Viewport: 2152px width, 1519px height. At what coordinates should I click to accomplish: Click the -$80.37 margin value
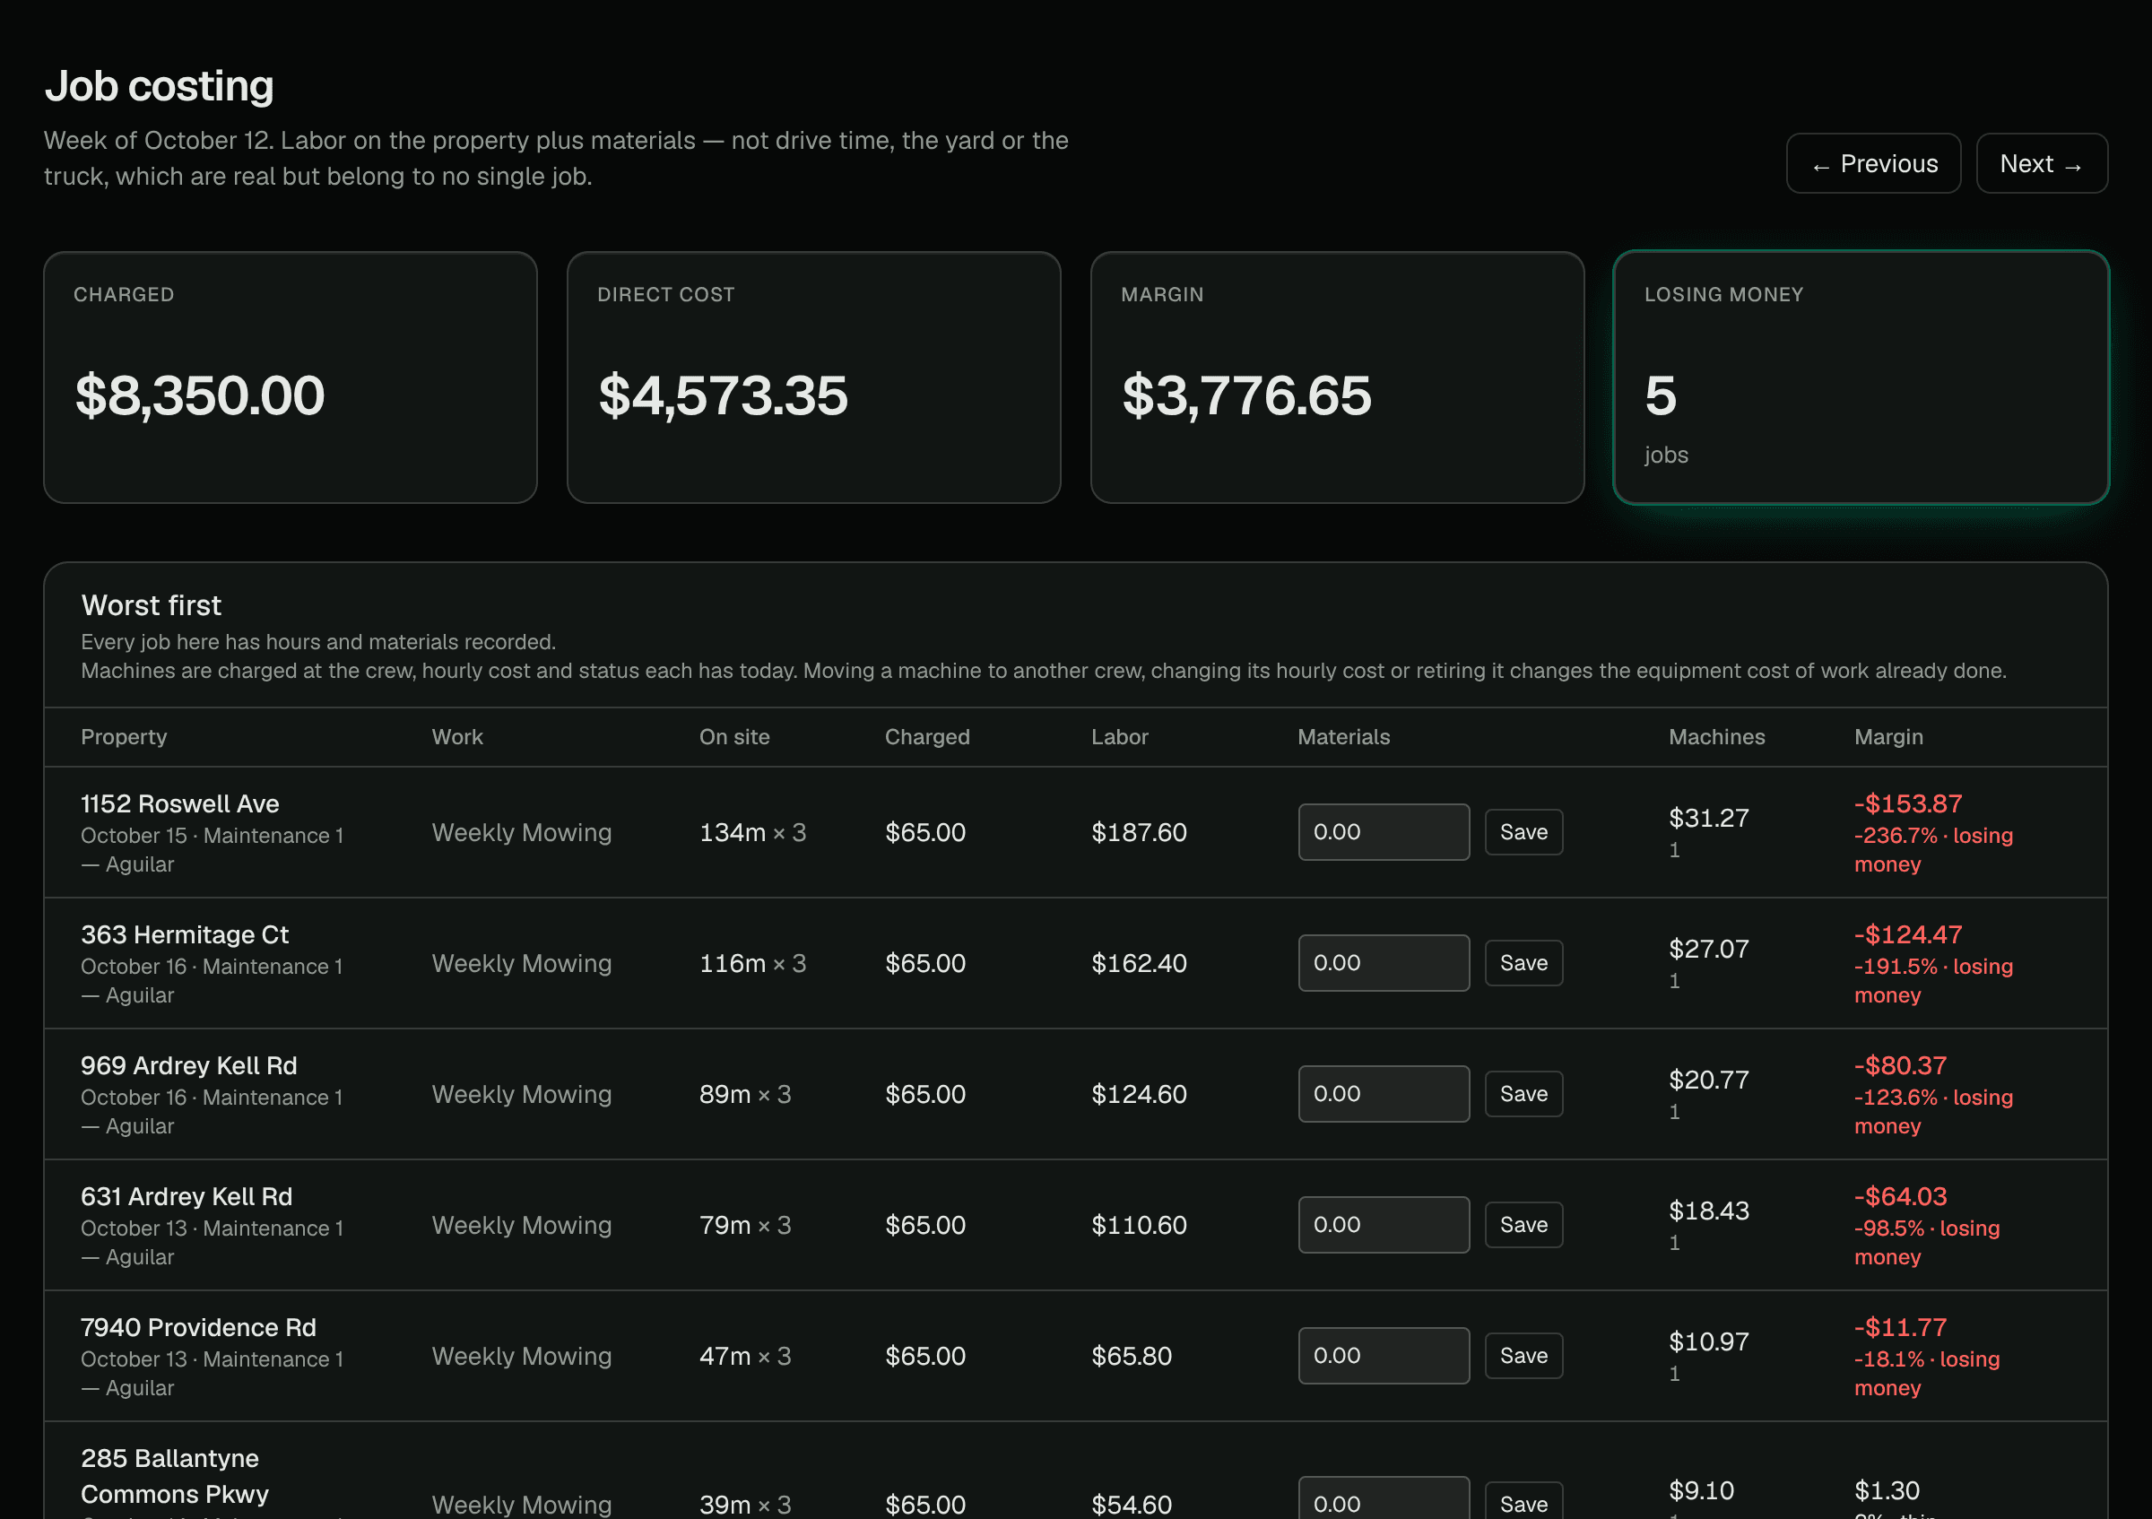pyautogui.click(x=1900, y=1065)
